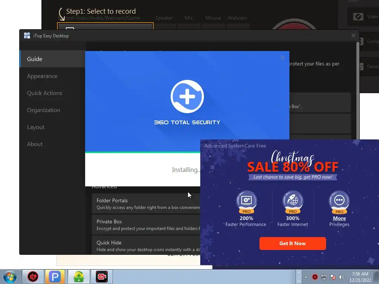Click the Installing progress bar
This screenshot has height=284, width=379.
pos(142,152)
